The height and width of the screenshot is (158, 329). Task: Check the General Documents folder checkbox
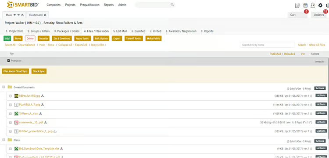4,87
